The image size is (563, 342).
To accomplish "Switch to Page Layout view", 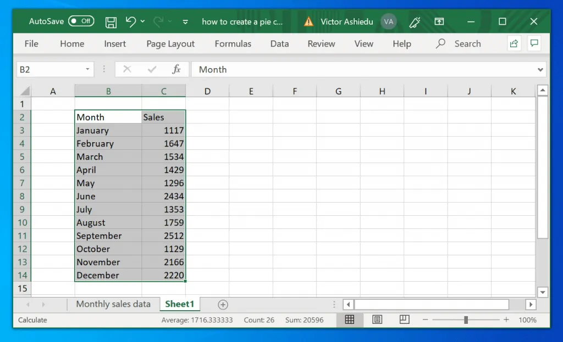I will click(377, 319).
